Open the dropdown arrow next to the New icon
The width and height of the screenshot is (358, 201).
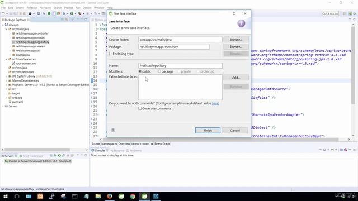(7, 13)
